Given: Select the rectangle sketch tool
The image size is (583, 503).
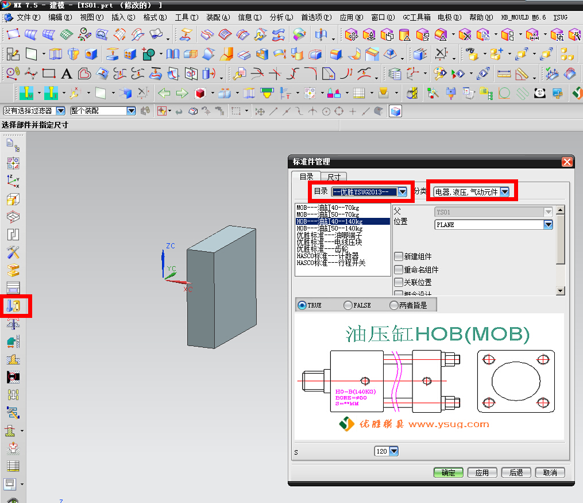Looking at the screenshot, I should tap(49, 74).
